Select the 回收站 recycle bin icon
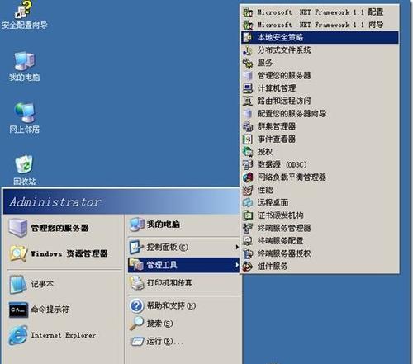Image resolution: width=413 pixels, height=364 pixels. (x=24, y=164)
